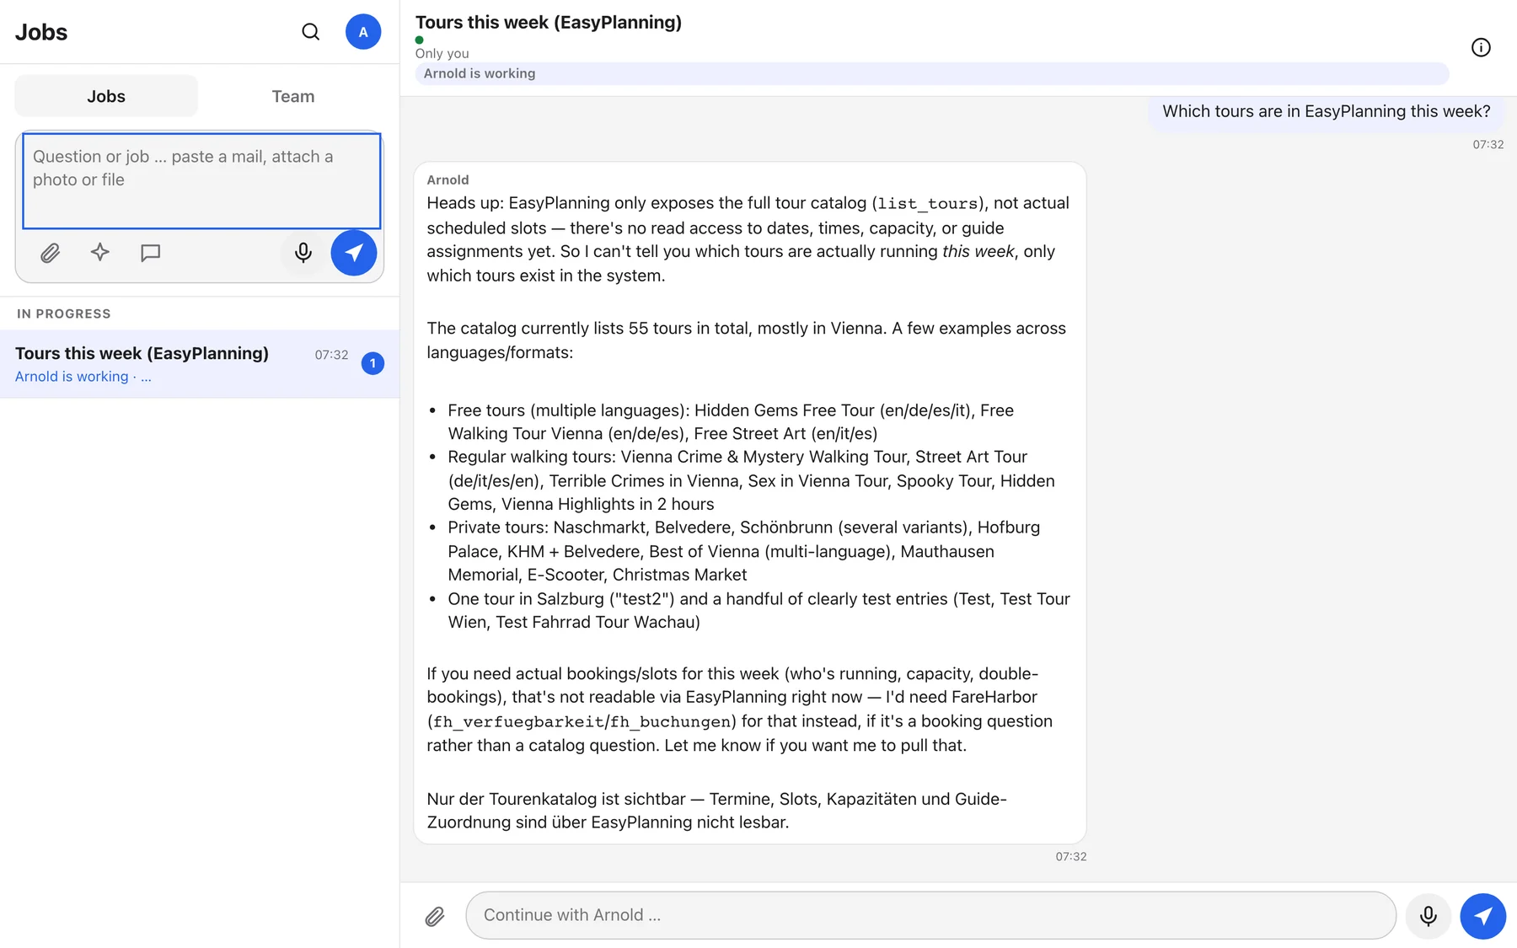Click the "IN PROGRESS" section label

[64, 313]
